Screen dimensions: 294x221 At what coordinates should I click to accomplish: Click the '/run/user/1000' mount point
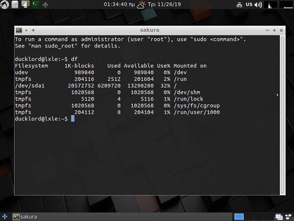pos(197,112)
